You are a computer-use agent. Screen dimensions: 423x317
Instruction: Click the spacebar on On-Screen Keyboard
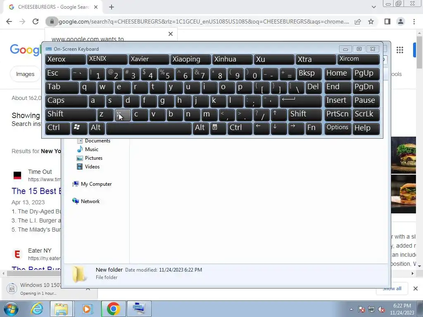click(x=149, y=128)
